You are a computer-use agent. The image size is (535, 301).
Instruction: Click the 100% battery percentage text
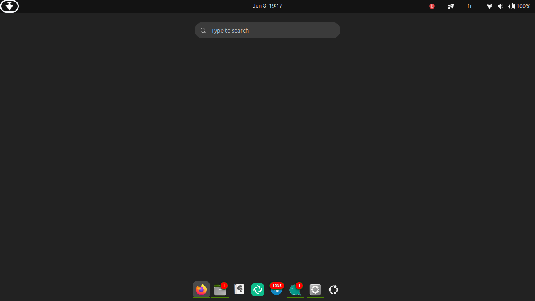tap(523, 6)
